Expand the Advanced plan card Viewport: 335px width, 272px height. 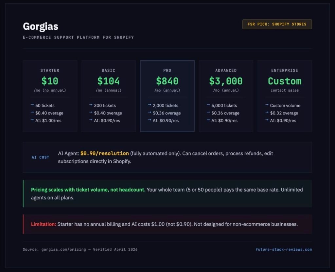click(226, 96)
